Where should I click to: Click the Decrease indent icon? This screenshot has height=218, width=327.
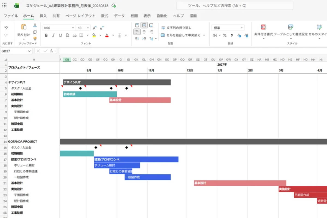(x=137, y=38)
